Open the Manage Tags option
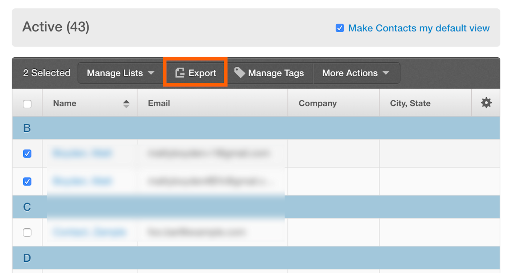This screenshot has width=508, height=273. point(269,73)
